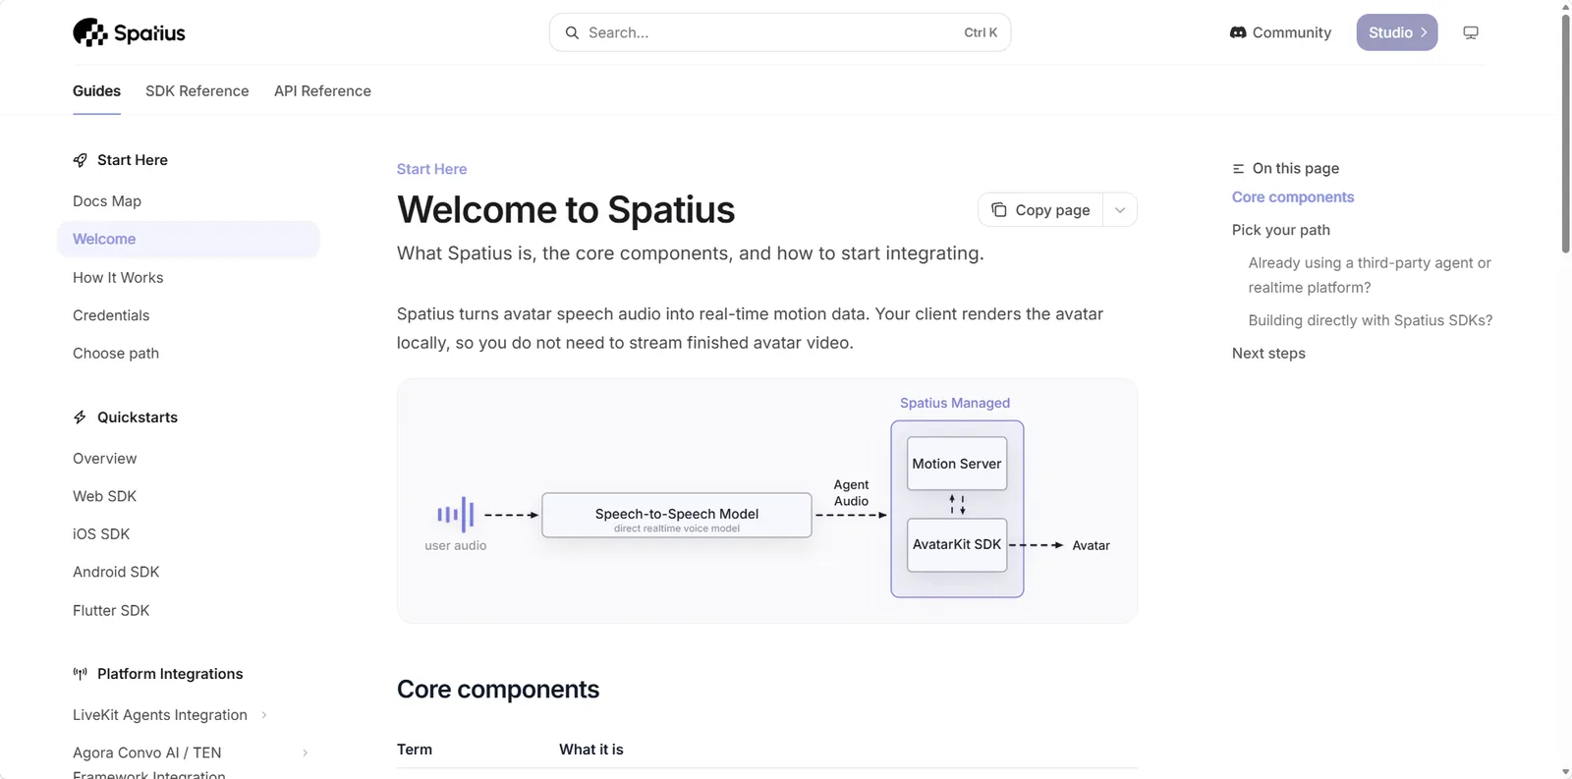Screen dimensions: 1572x779
Task: Open the iOS SDK quickstart
Action: 101,534
